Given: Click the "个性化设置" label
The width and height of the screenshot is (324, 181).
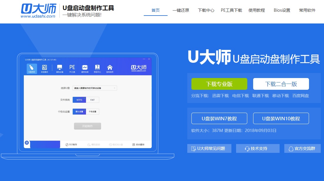Looking at the screenshot, I should coord(64,111).
